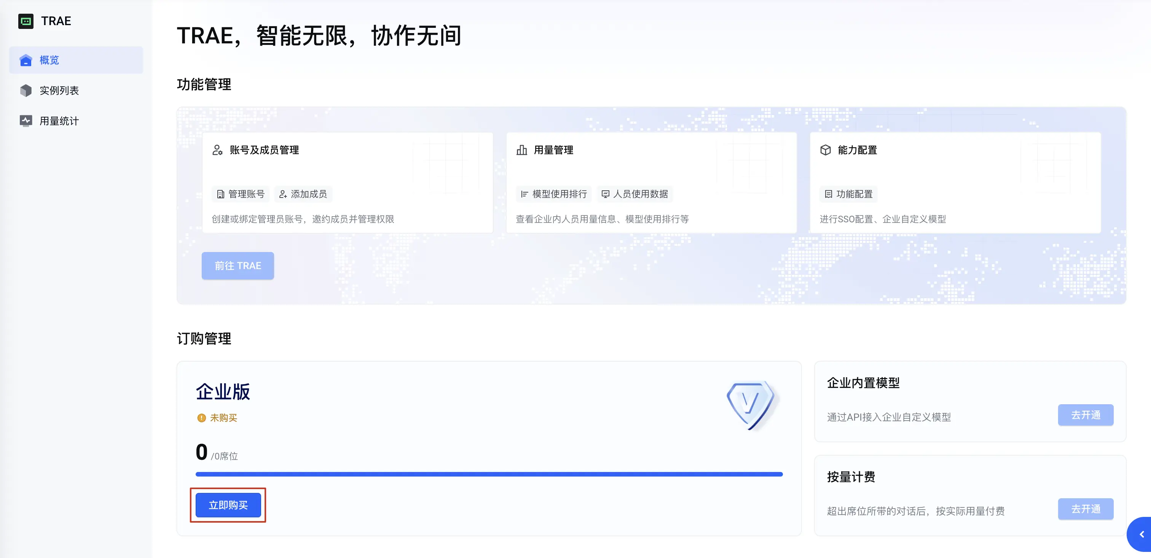Click the 立即购买 button
This screenshot has width=1151, height=558.
[x=228, y=505]
